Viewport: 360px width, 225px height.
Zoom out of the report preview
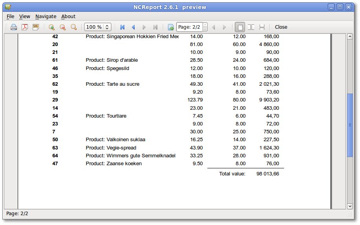click(x=63, y=27)
